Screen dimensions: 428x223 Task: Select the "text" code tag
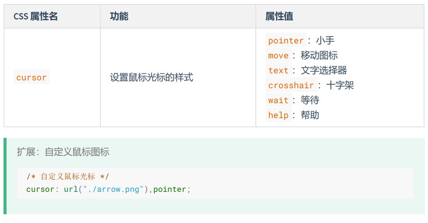click(278, 71)
